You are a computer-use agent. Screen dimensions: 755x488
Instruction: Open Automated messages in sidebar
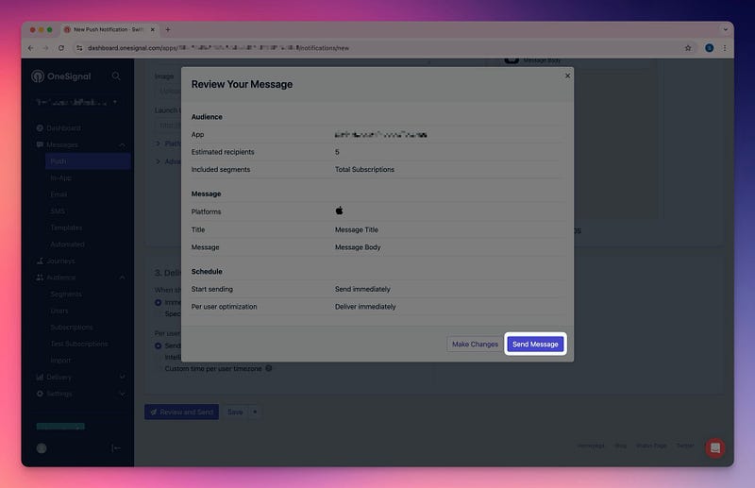coord(67,244)
